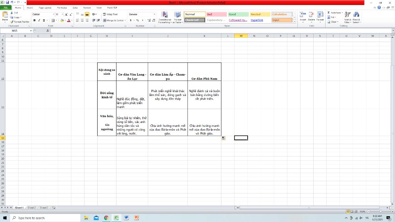The width and height of the screenshot is (395, 222).
Task: Click the AutoSum sigma icon
Action: pyautogui.click(x=329, y=13)
